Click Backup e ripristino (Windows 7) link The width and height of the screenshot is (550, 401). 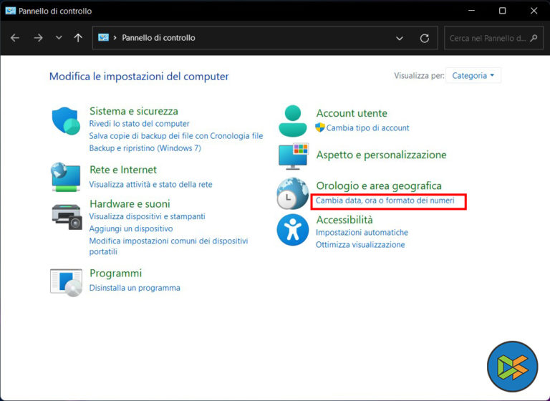(145, 148)
